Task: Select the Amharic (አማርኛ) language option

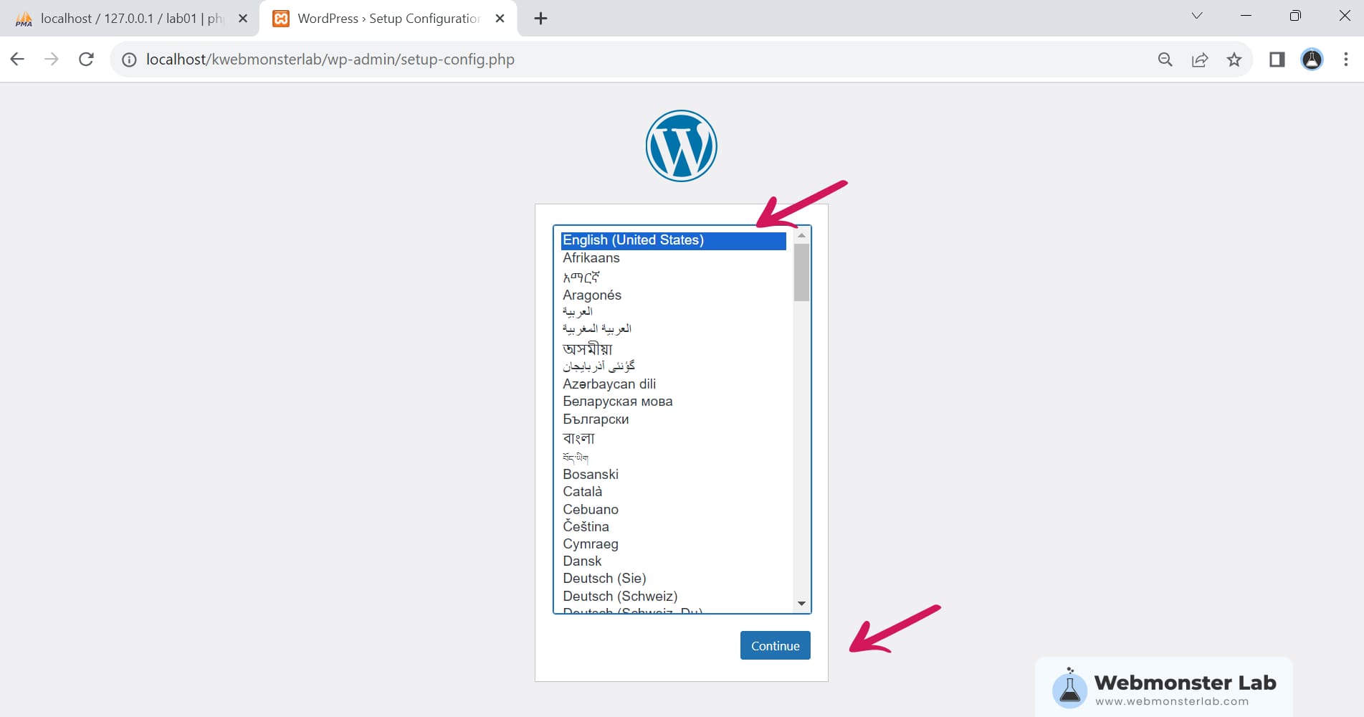Action: coord(673,277)
